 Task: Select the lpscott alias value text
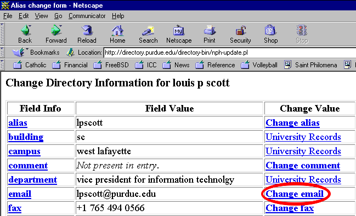(89, 123)
